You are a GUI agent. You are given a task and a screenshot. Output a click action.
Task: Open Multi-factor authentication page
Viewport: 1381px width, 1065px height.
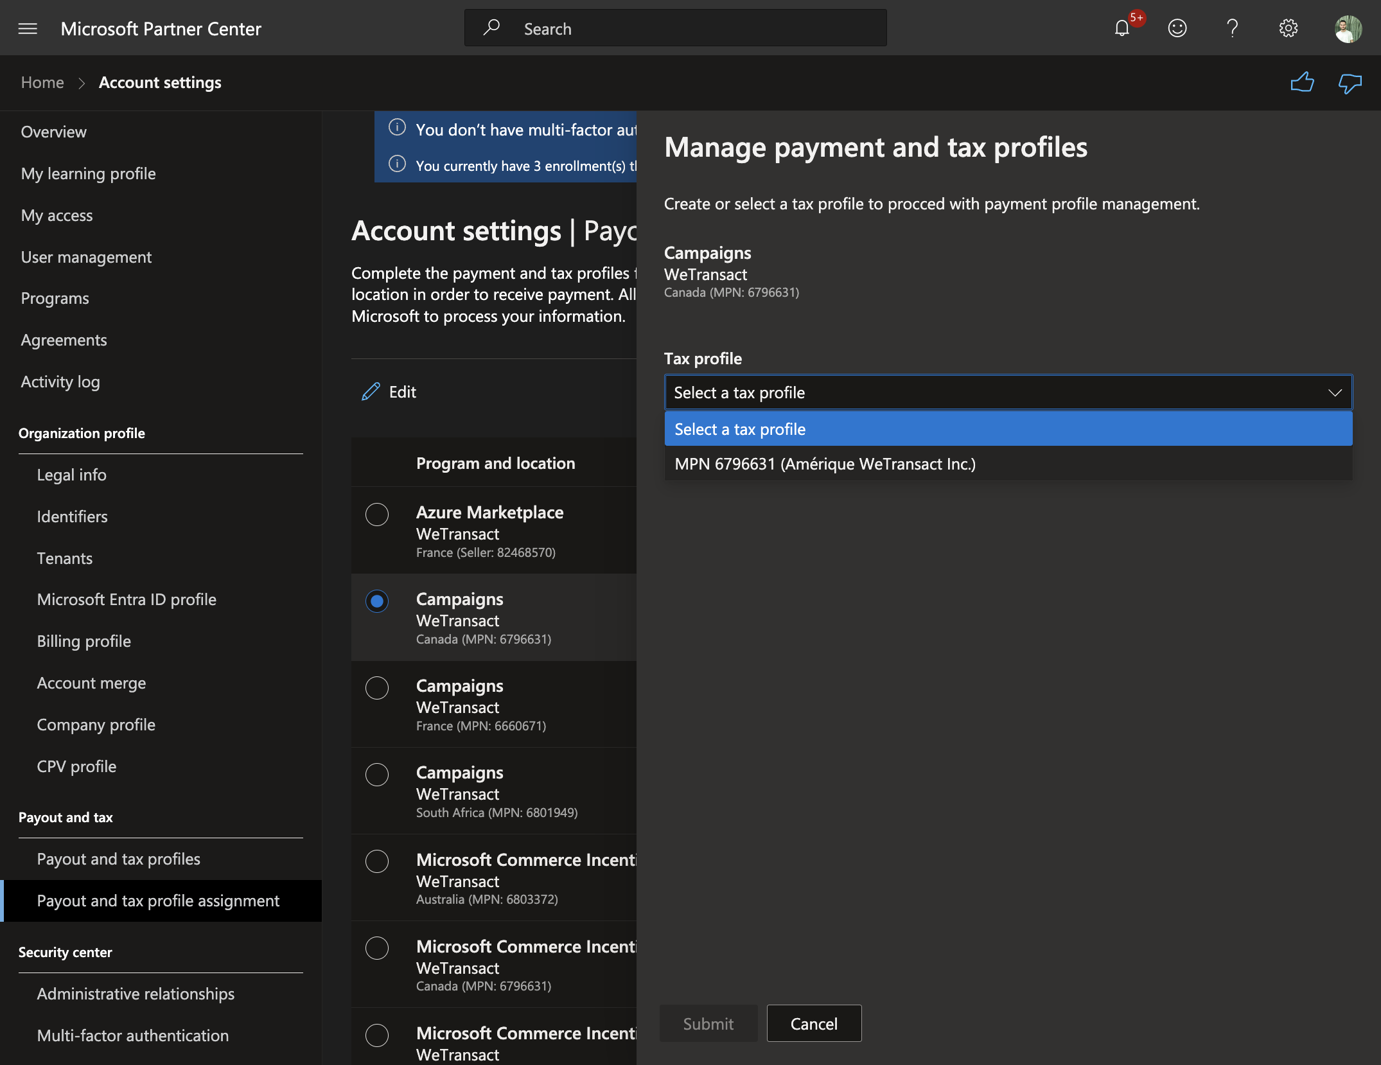[x=132, y=1035]
